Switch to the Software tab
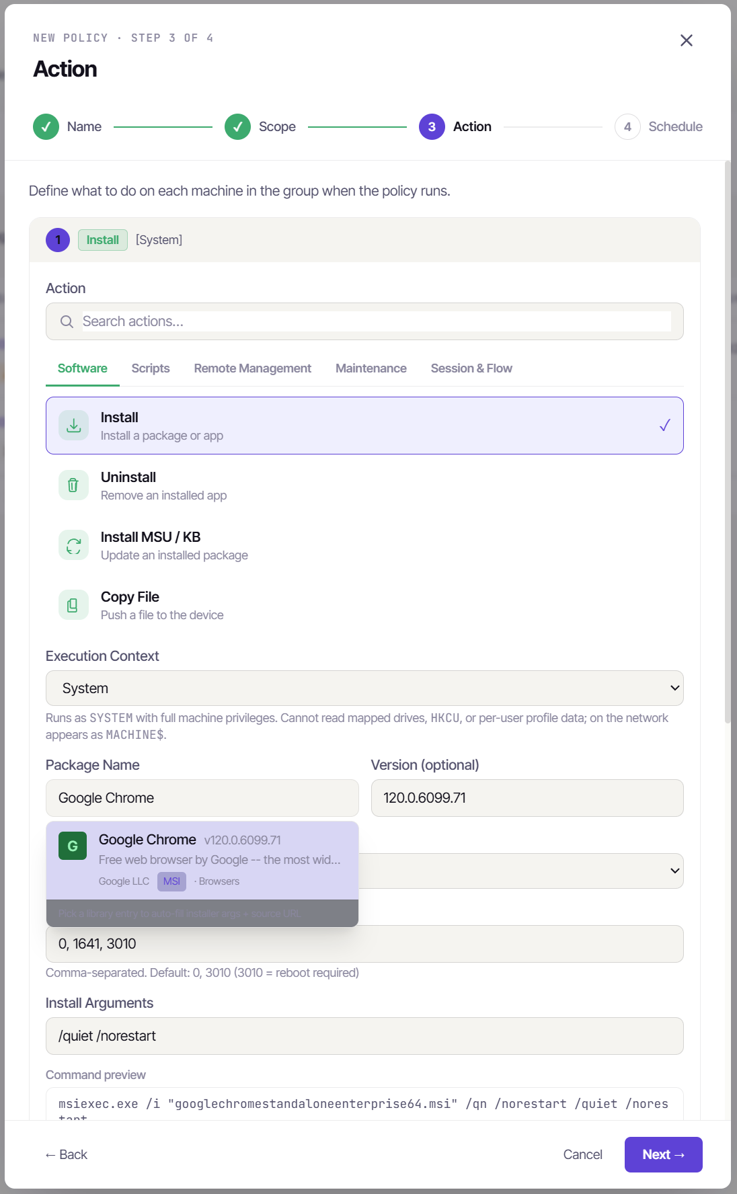737x1194 pixels. (x=83, y=368)
